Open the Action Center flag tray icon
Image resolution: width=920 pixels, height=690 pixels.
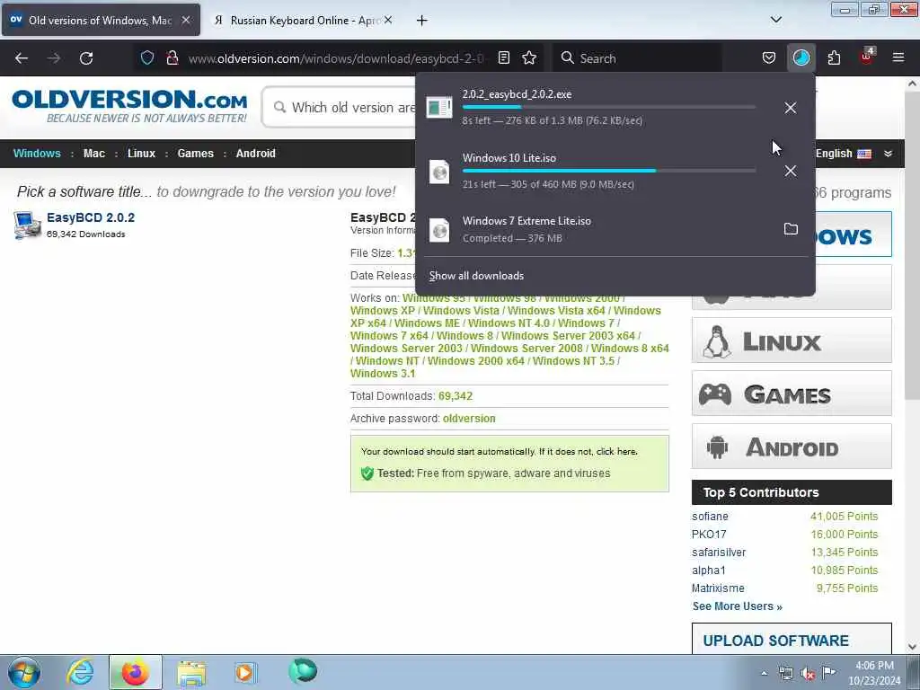click(828, 673)
